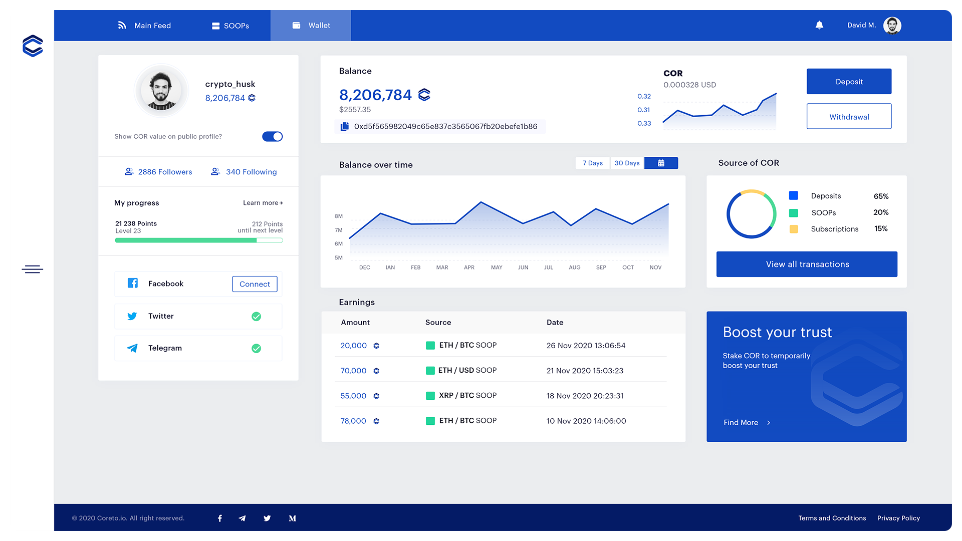Screen dimensions: 962x541
Task: Click the Subscriptions yellow legend swatch
Action: coord(794,229)
